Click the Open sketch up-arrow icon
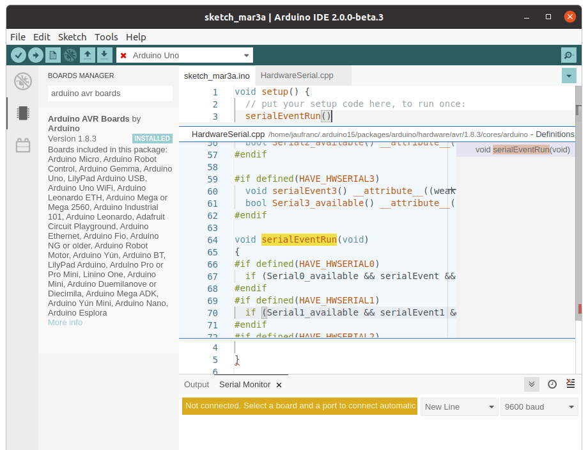588x450 pixels. pyautogui.click(x=88, y=55)
